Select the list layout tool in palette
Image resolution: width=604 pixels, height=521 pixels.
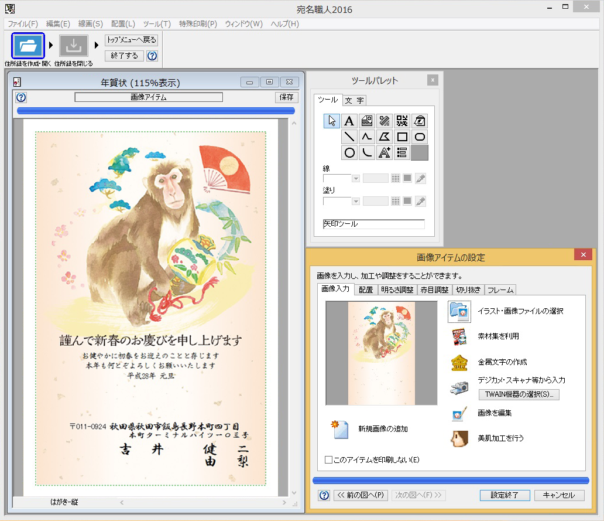pos(402,153)
